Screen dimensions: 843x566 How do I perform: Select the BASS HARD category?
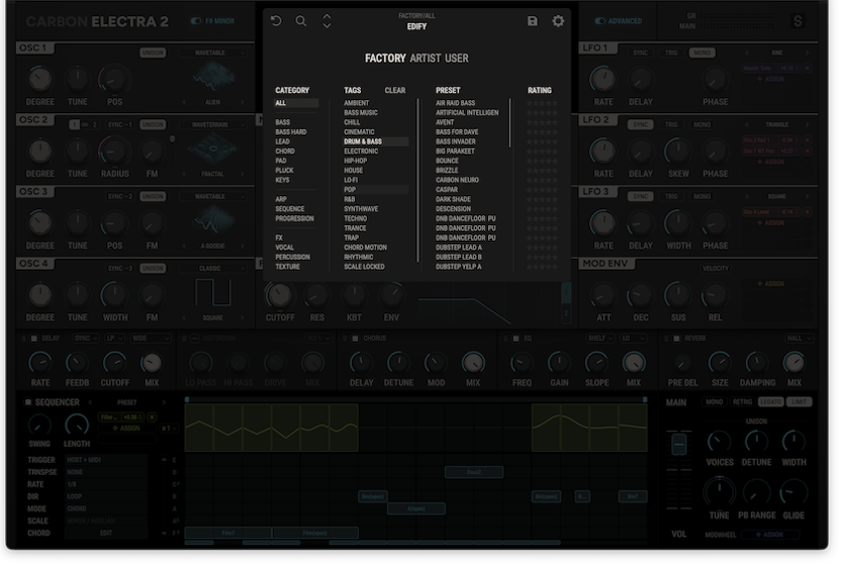click(291, 132)
